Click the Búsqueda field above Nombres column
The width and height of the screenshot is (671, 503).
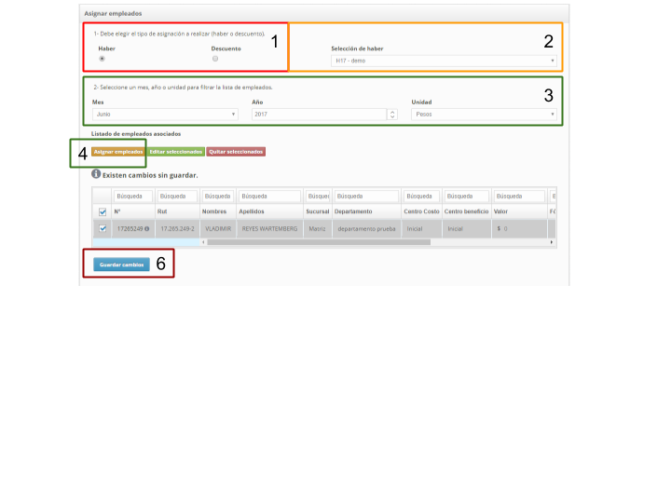[218, 197]
